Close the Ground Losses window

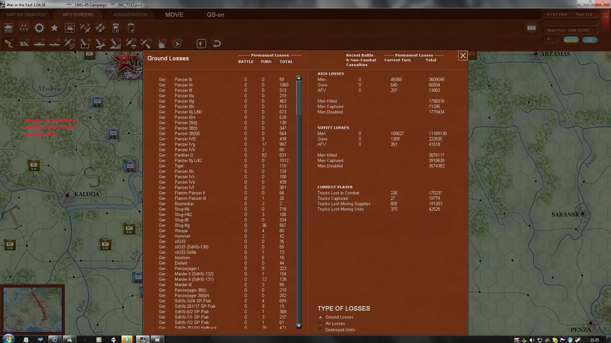point(463,56)
